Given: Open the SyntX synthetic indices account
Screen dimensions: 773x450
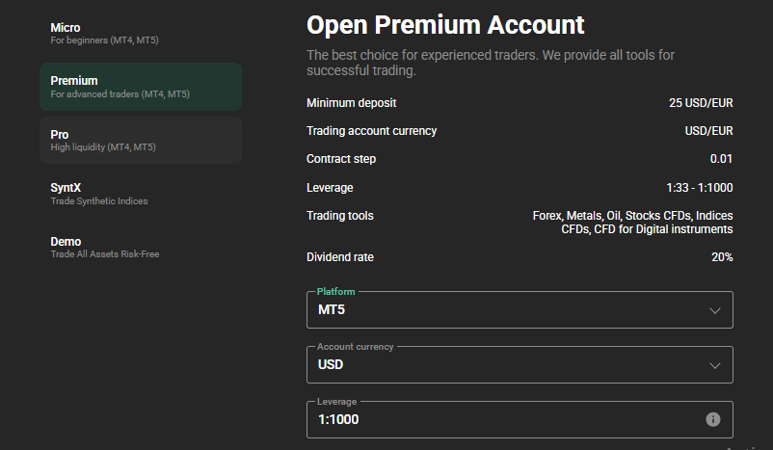Looking at the screenshot, I should click(141, 194).
